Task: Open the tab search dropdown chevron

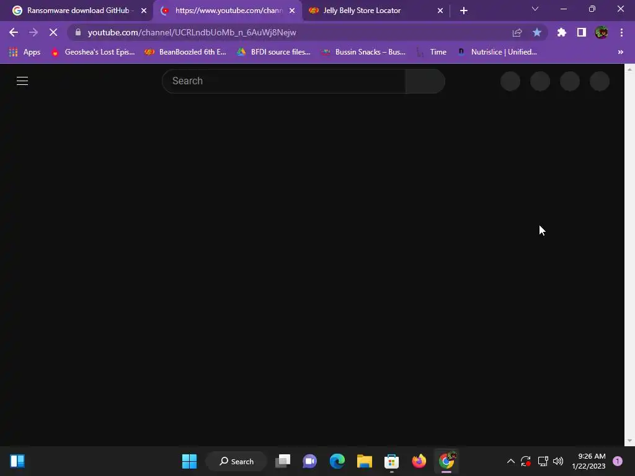Action: click(x=535, y=9)
